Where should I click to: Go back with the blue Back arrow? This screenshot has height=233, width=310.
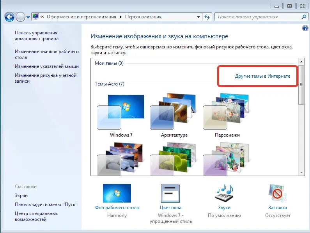(x=9, y=17)
